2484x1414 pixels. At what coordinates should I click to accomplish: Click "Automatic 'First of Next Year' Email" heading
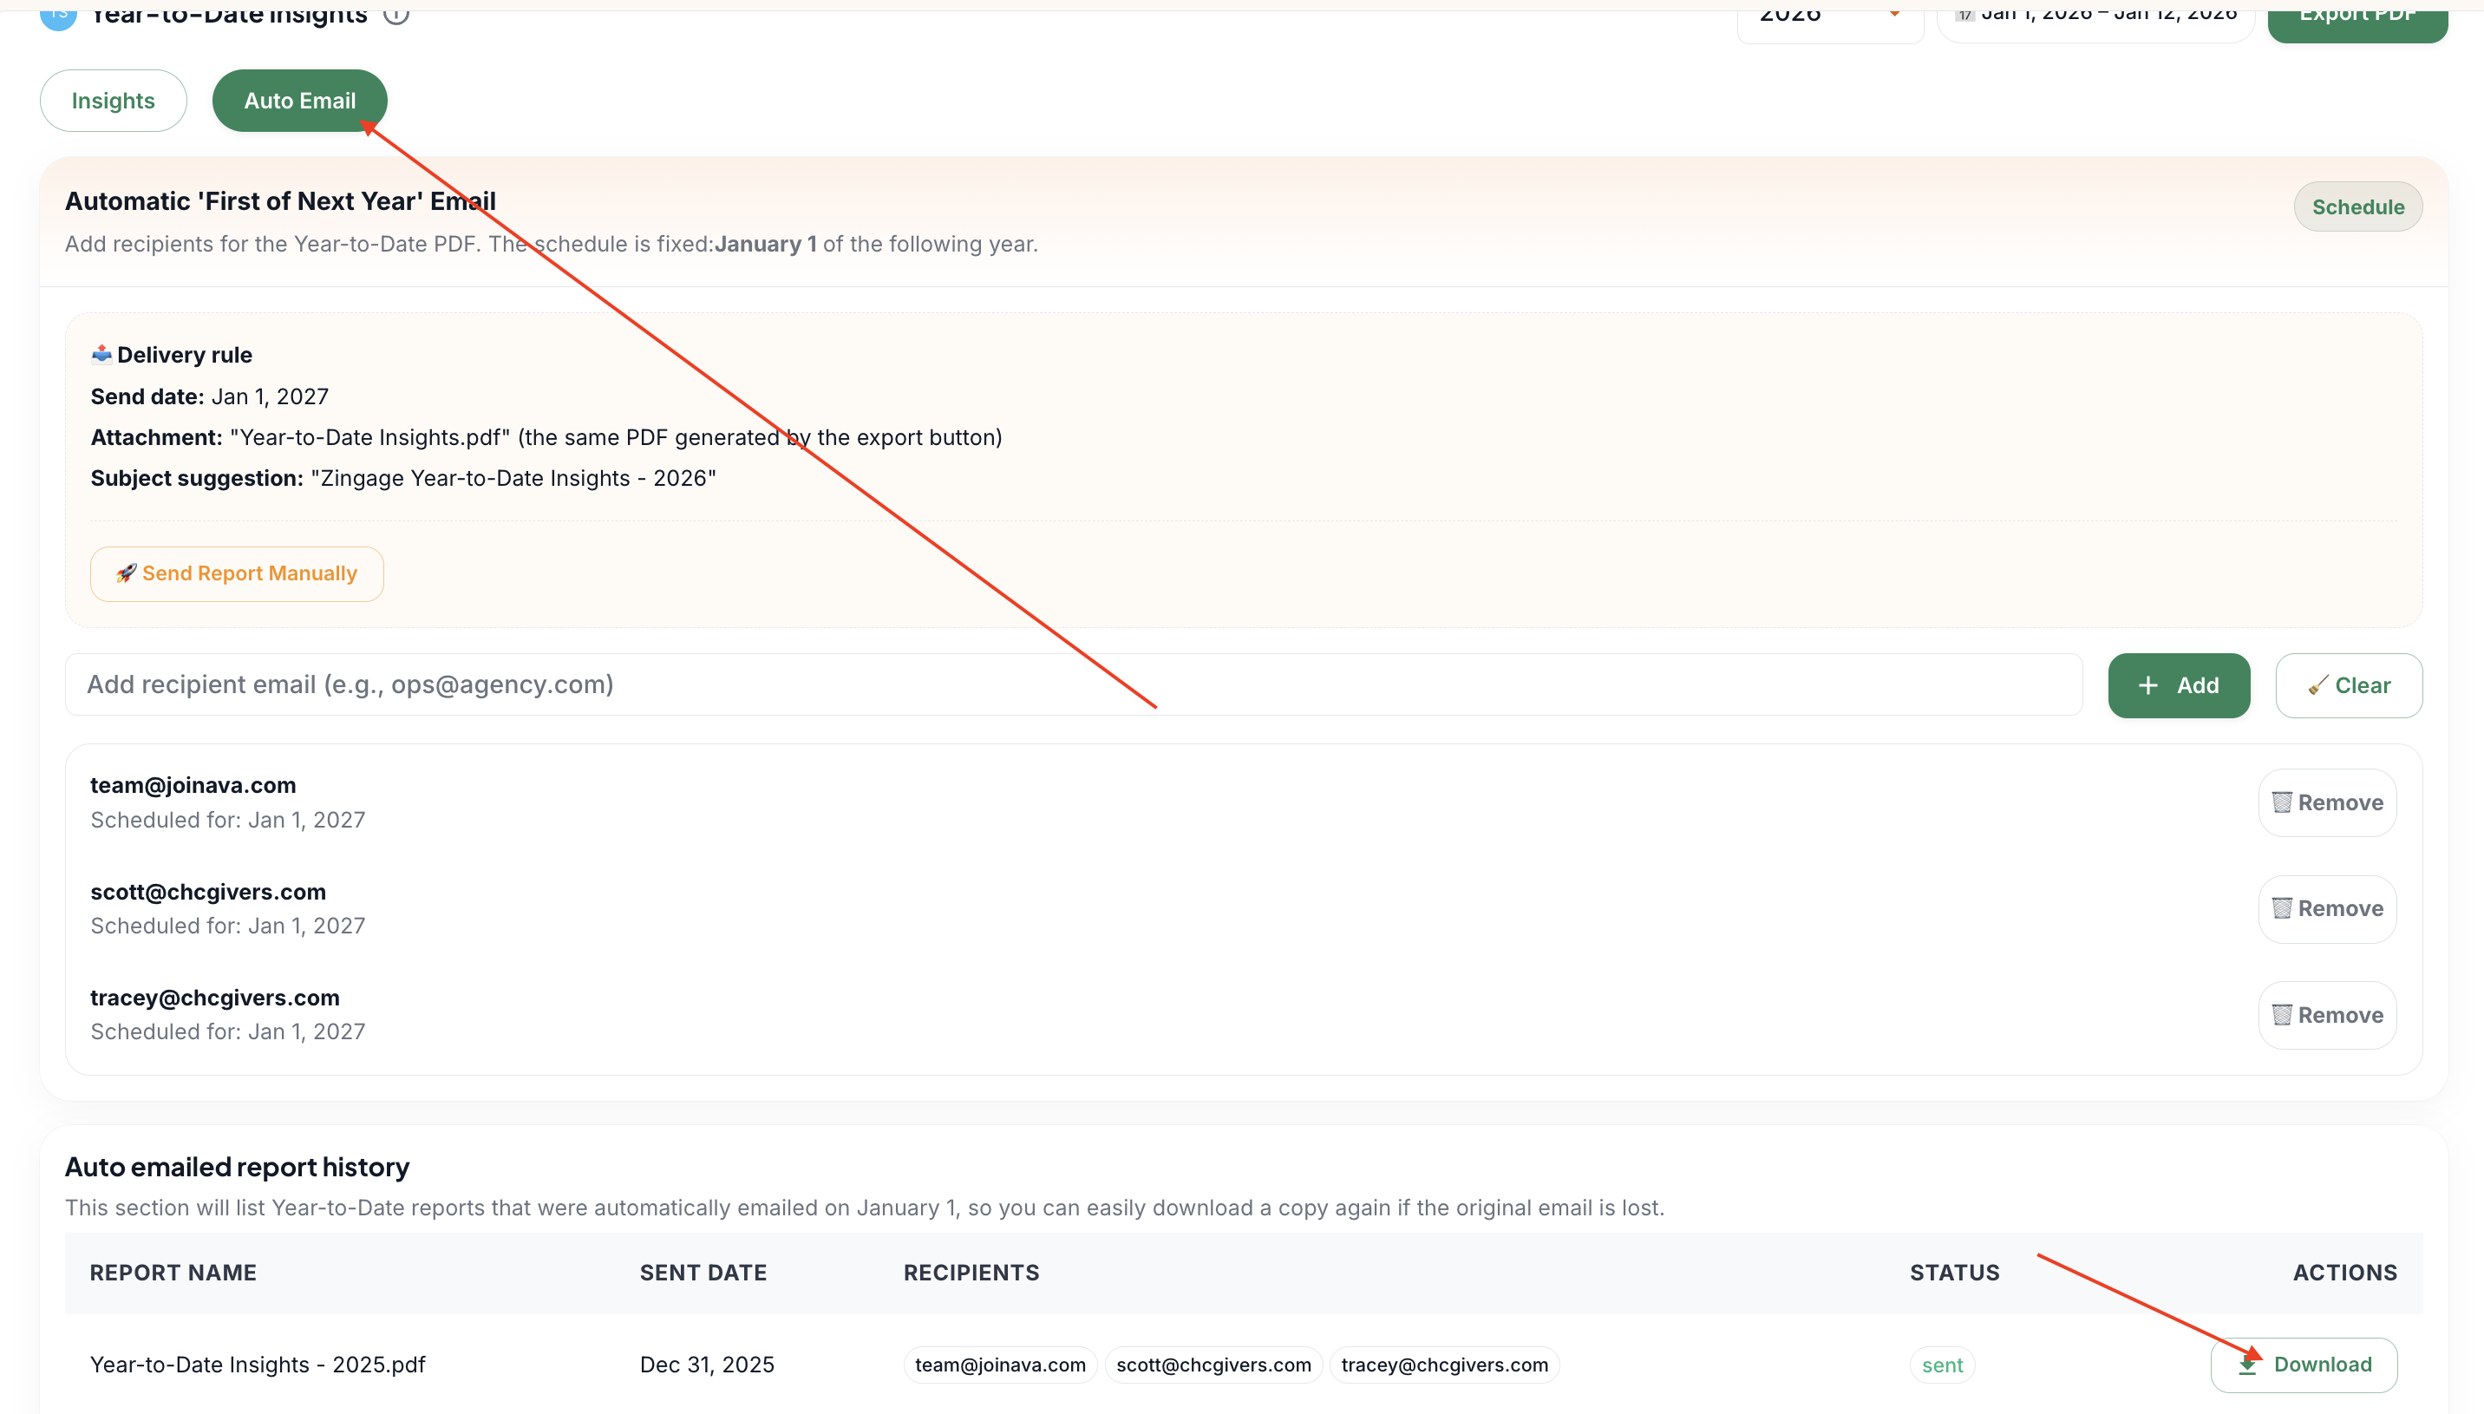click(x=280, y=201)
